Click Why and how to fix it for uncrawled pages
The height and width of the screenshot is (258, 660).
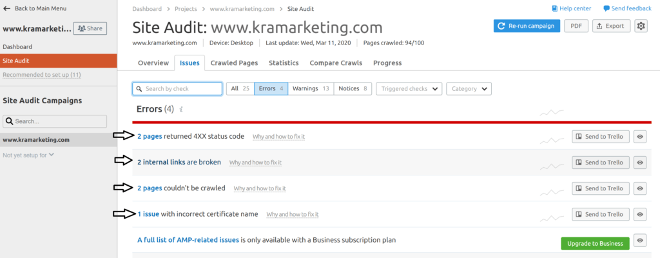[x=260, y=188]
